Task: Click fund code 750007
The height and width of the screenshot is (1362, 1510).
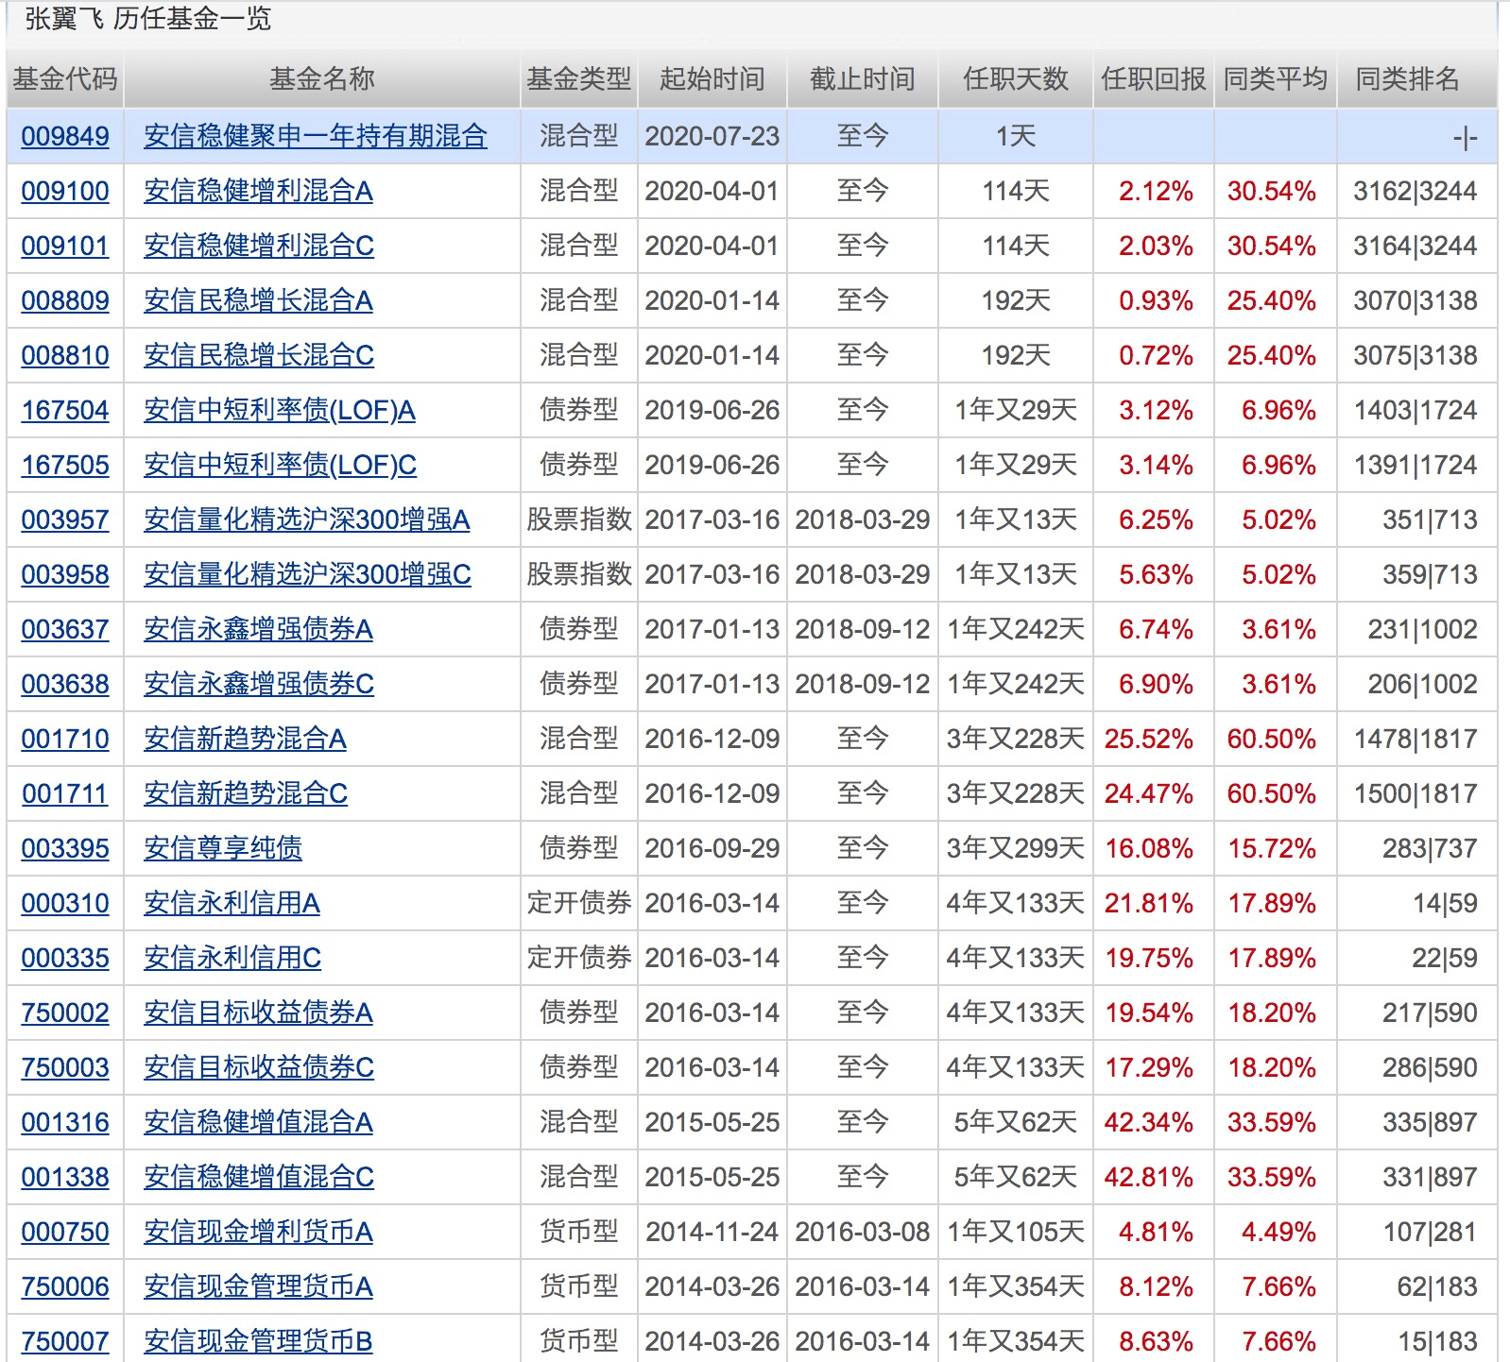Action: coord(65,1341)
